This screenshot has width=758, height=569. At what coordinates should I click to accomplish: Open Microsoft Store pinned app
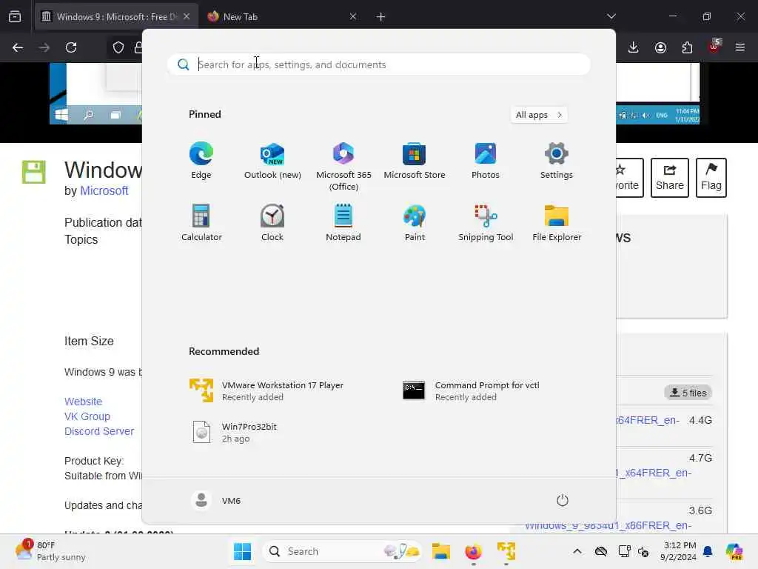click(415, 161)
